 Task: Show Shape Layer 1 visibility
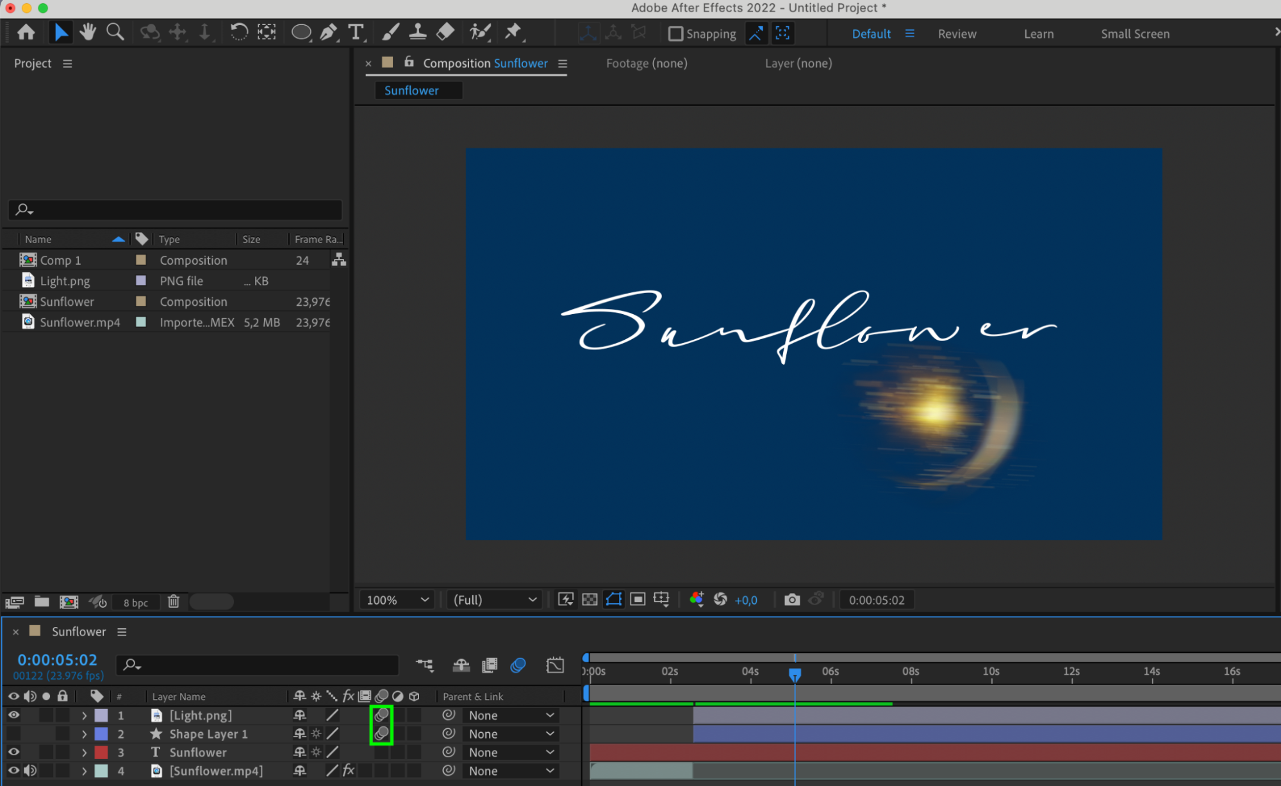pyautogui.click(x=13, y=733)
